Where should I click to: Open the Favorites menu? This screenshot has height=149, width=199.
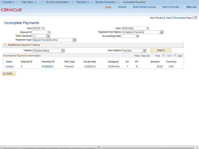coord(8,2)
